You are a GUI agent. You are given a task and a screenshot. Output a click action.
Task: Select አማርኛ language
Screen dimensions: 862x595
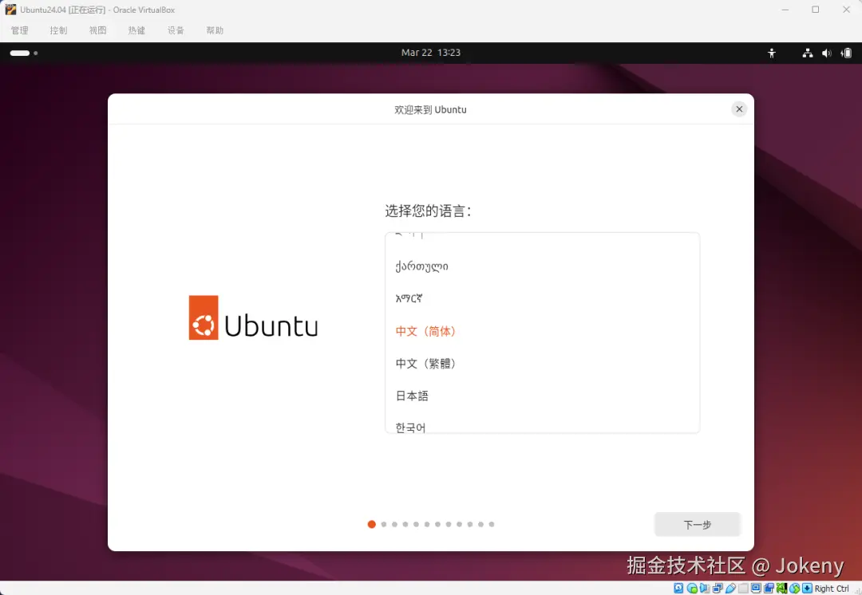(x=542, y=299)
